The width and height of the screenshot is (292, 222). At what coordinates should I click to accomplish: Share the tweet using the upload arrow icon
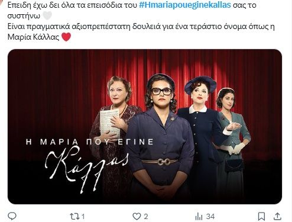277,216
